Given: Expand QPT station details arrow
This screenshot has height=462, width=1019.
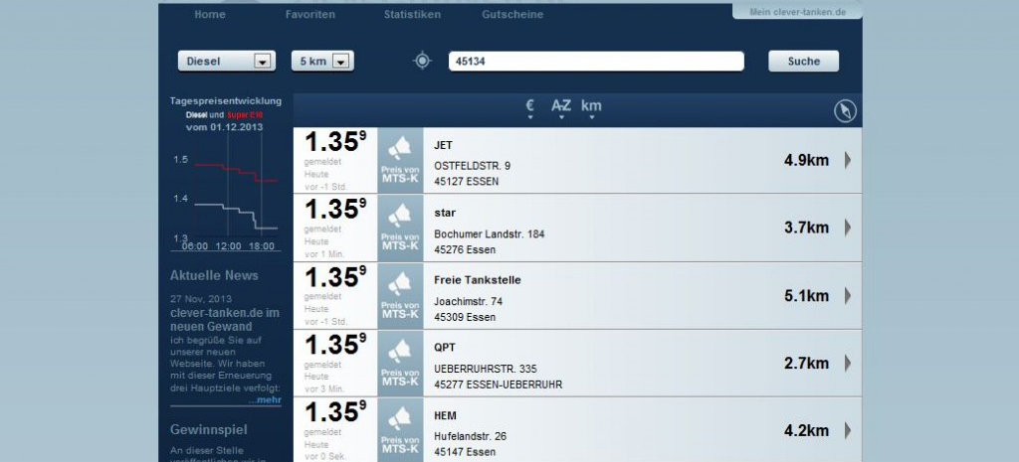Looking at the screenshot, I should 848,363.
